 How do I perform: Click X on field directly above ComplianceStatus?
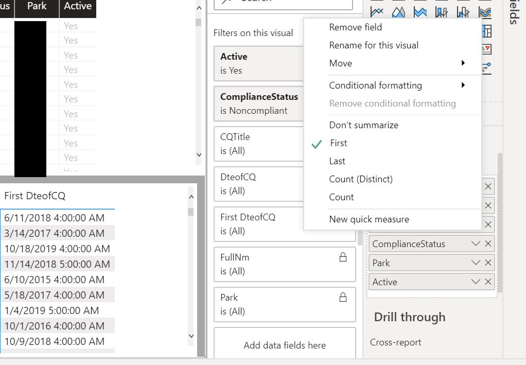point(488,224)
